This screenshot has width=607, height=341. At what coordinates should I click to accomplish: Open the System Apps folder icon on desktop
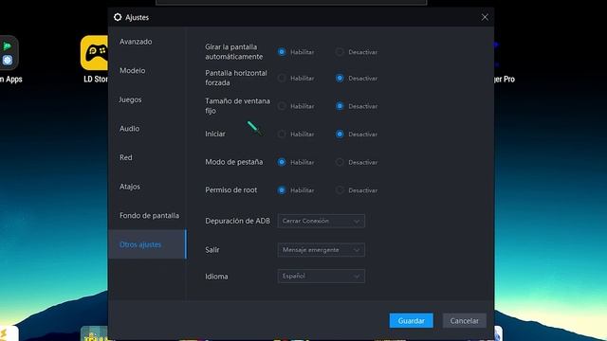coord(8,53)
